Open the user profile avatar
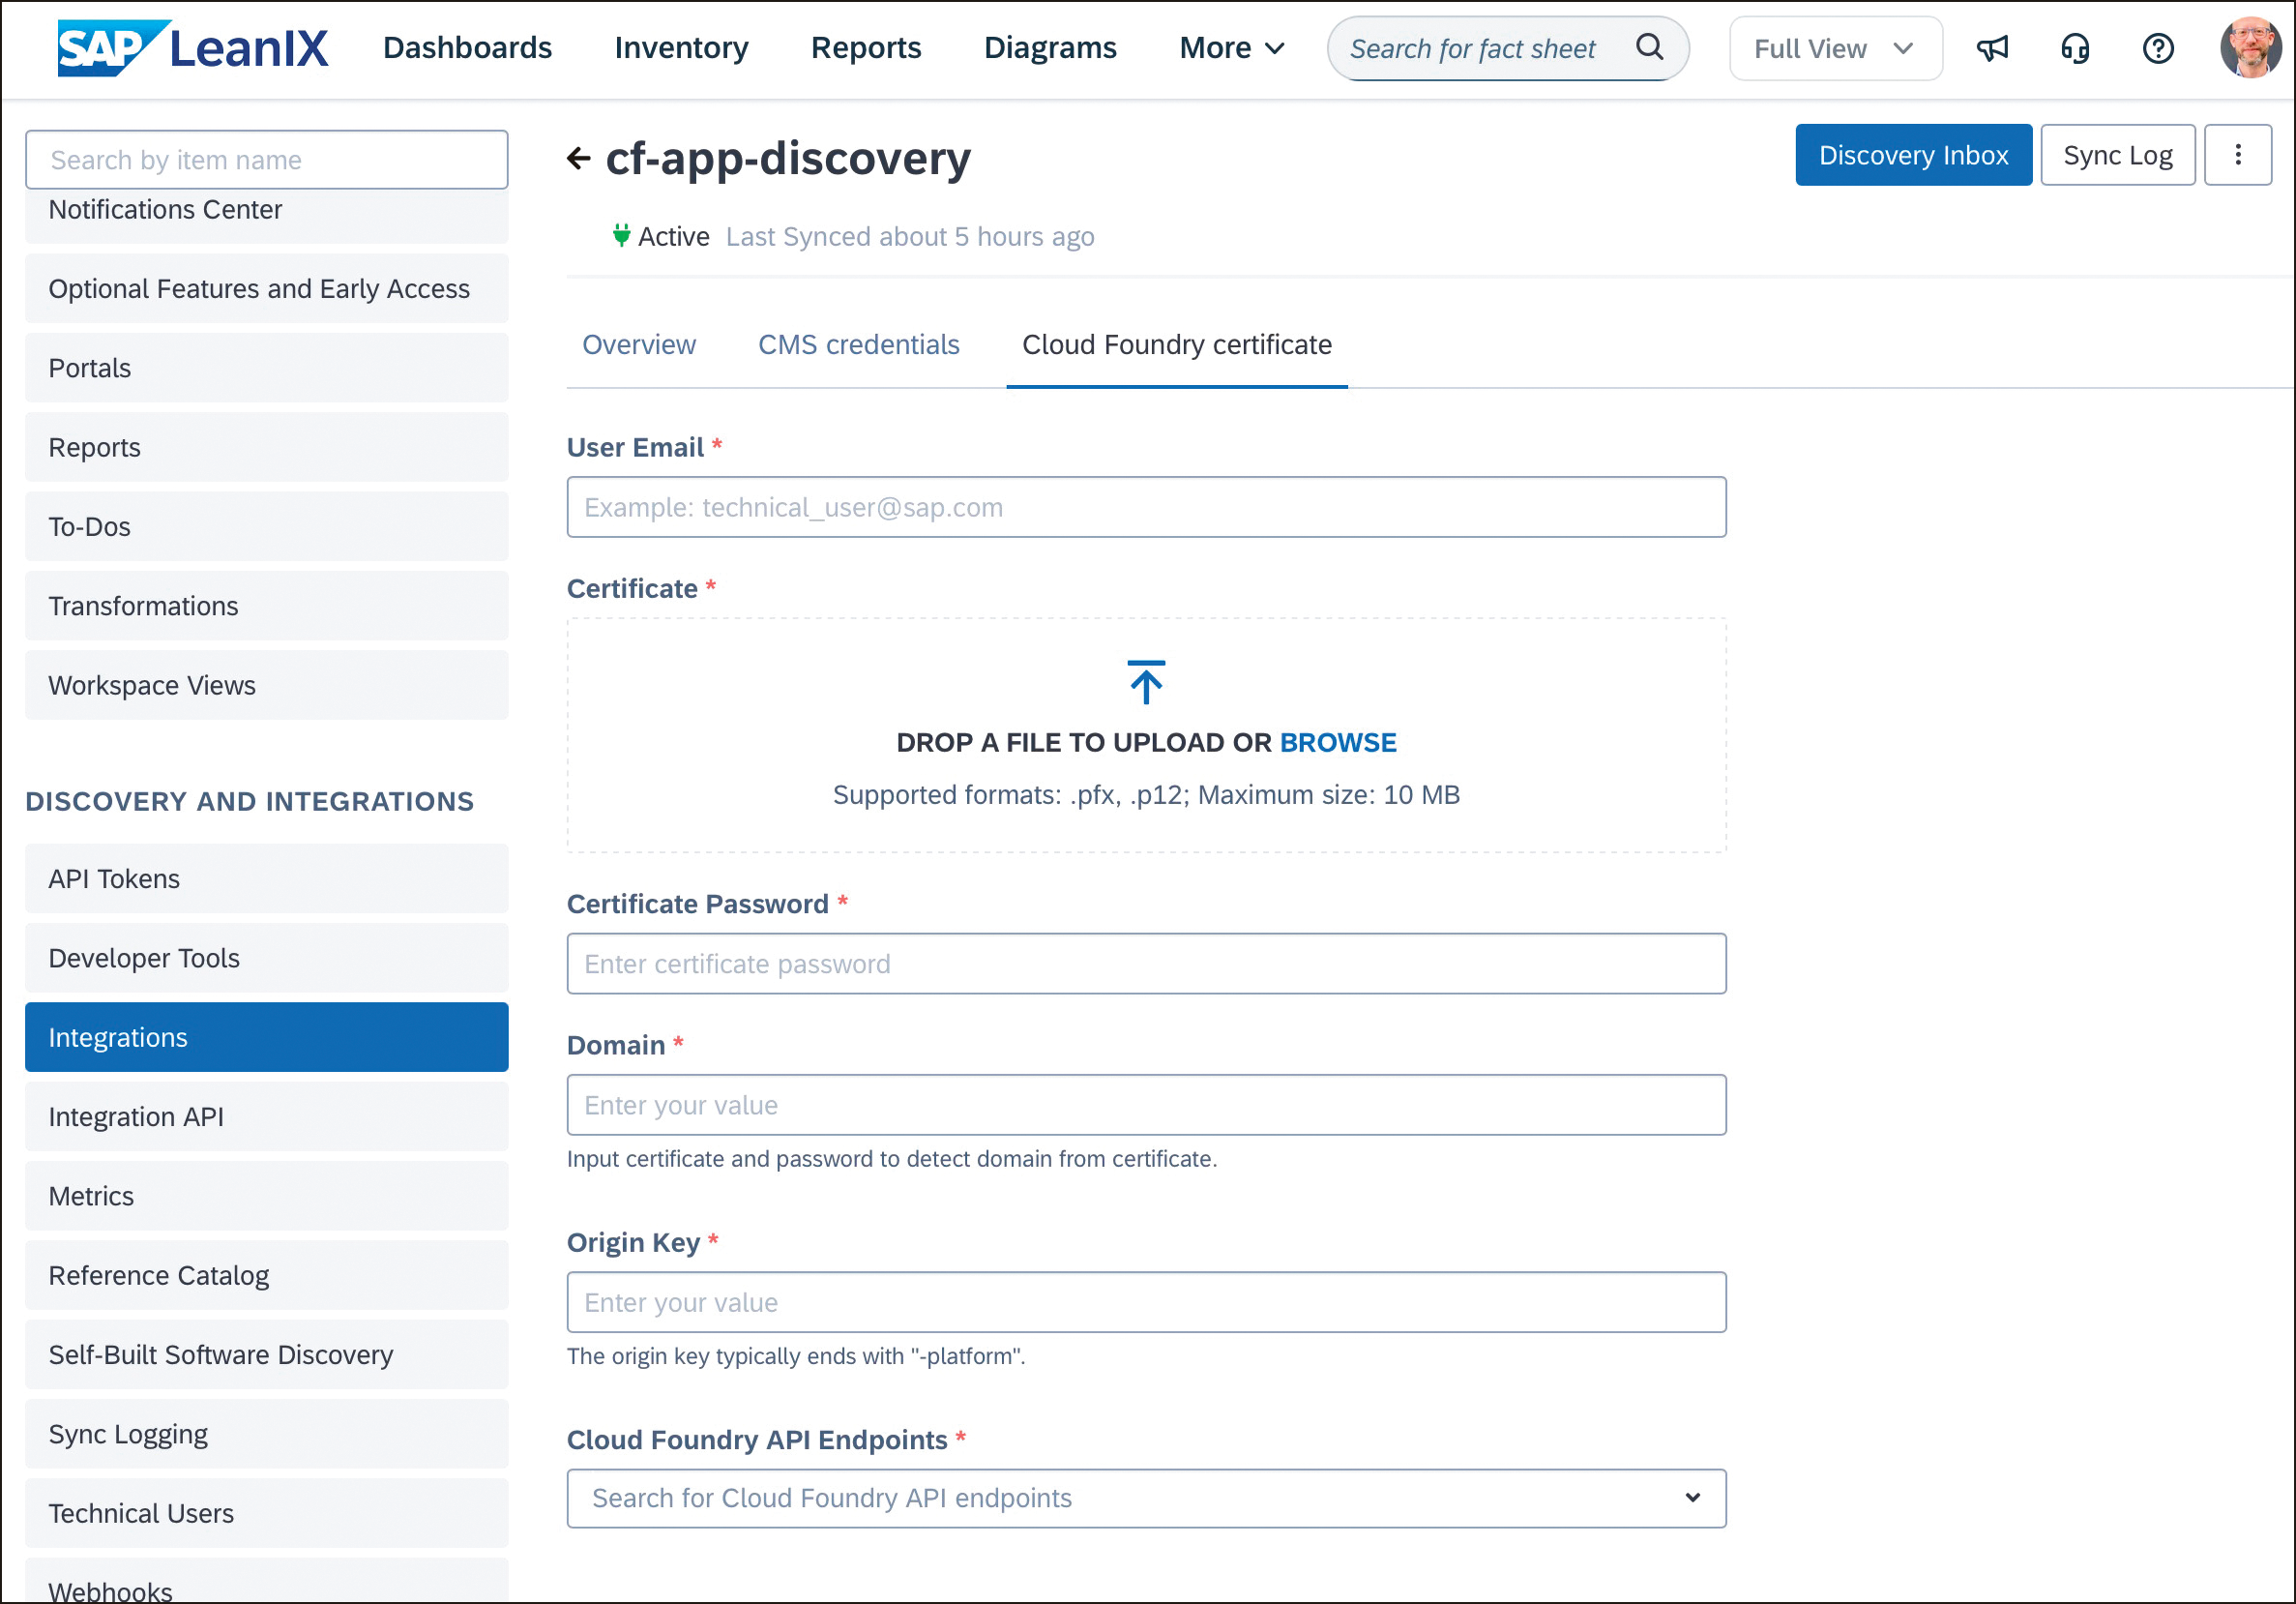This screenshot has width=2296, height=1604. (2250, 47)
